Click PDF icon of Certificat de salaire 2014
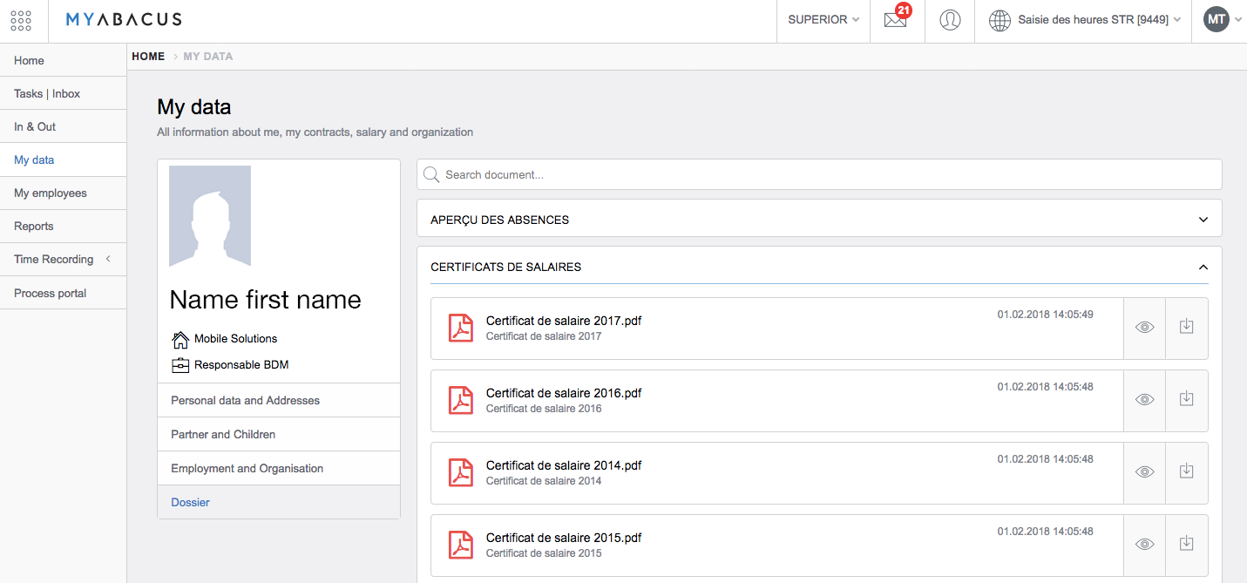 [460, 473]
